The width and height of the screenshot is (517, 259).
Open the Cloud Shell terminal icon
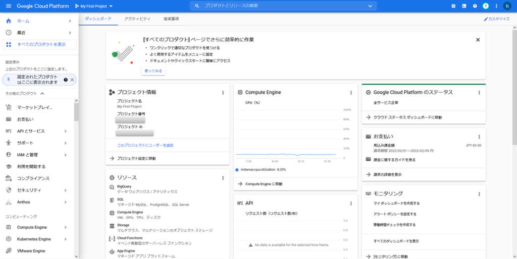pos(464,6)
